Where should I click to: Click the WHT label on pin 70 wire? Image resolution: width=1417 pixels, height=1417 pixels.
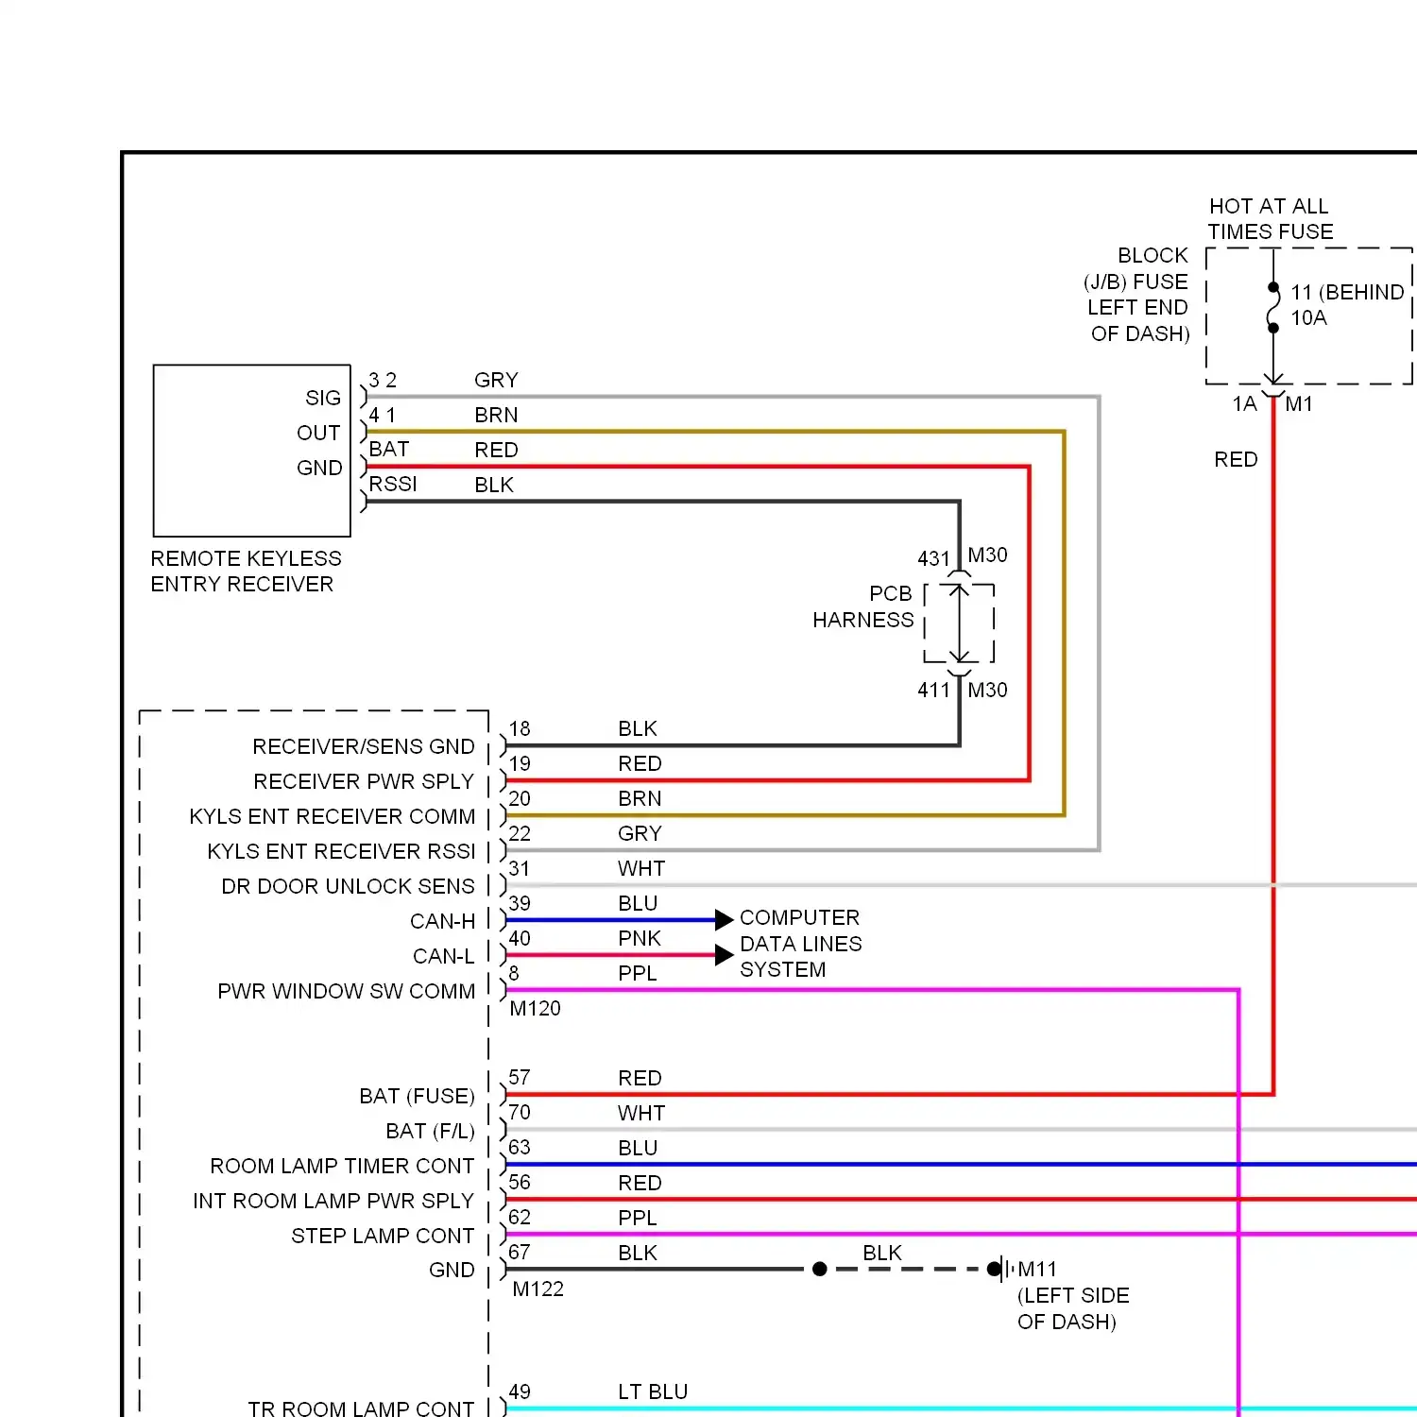coord(641,1113)
